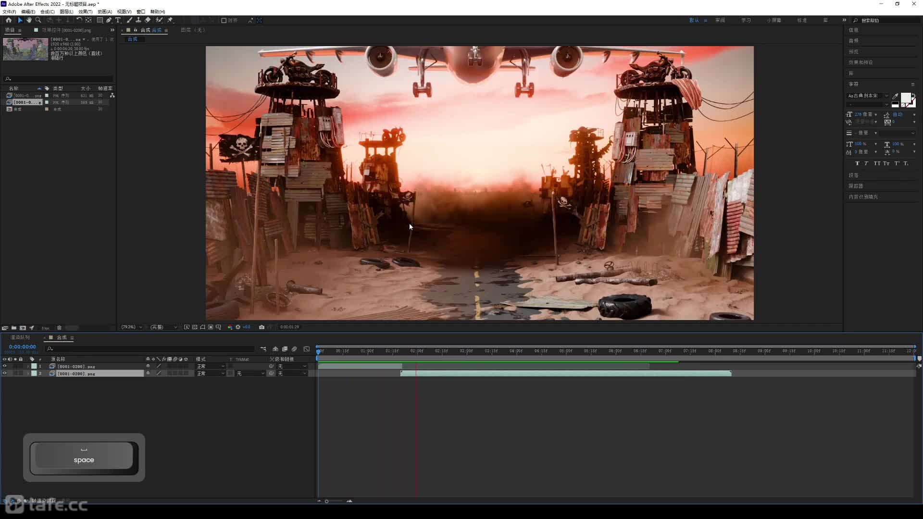Click the new folder icon in Project panel
Image resolution: width=923 pixels, height=519 pixels.
14,328
